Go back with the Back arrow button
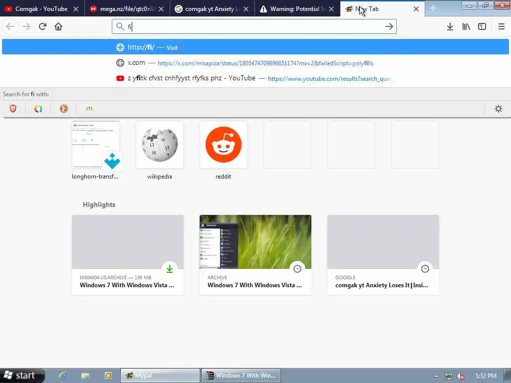 10,26
